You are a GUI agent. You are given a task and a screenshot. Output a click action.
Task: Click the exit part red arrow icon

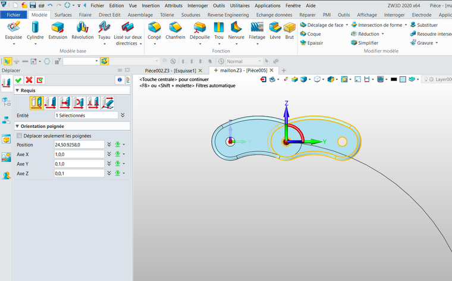coord(263,79)
